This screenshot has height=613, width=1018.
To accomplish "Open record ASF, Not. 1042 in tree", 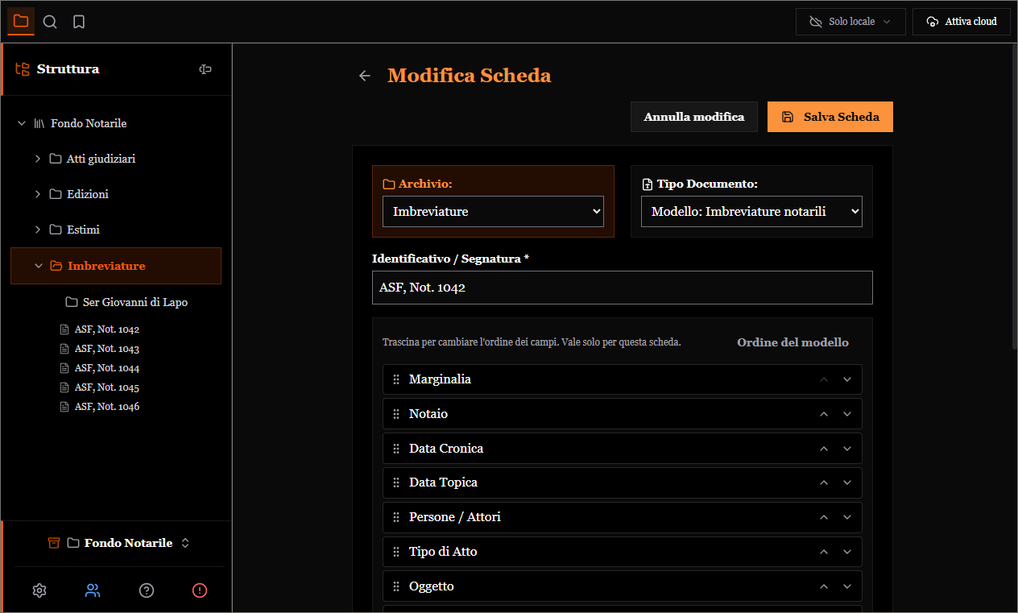I will [99, 329].
